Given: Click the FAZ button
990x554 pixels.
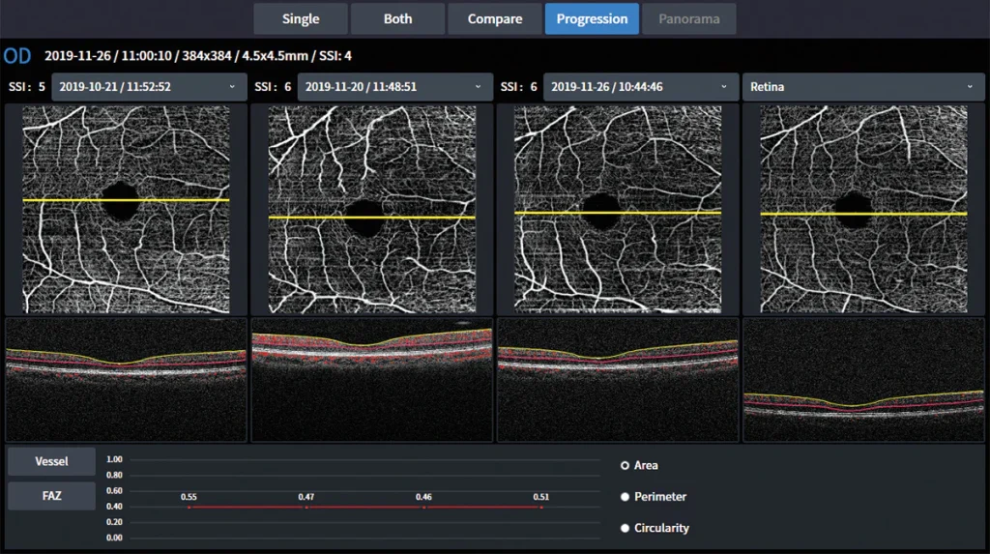Looking at the screenshot, I should 52,496.
